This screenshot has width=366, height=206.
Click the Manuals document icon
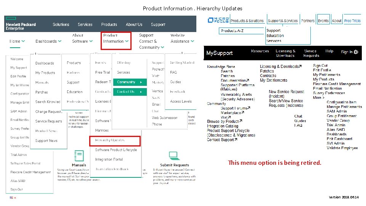tap(79, 156)
